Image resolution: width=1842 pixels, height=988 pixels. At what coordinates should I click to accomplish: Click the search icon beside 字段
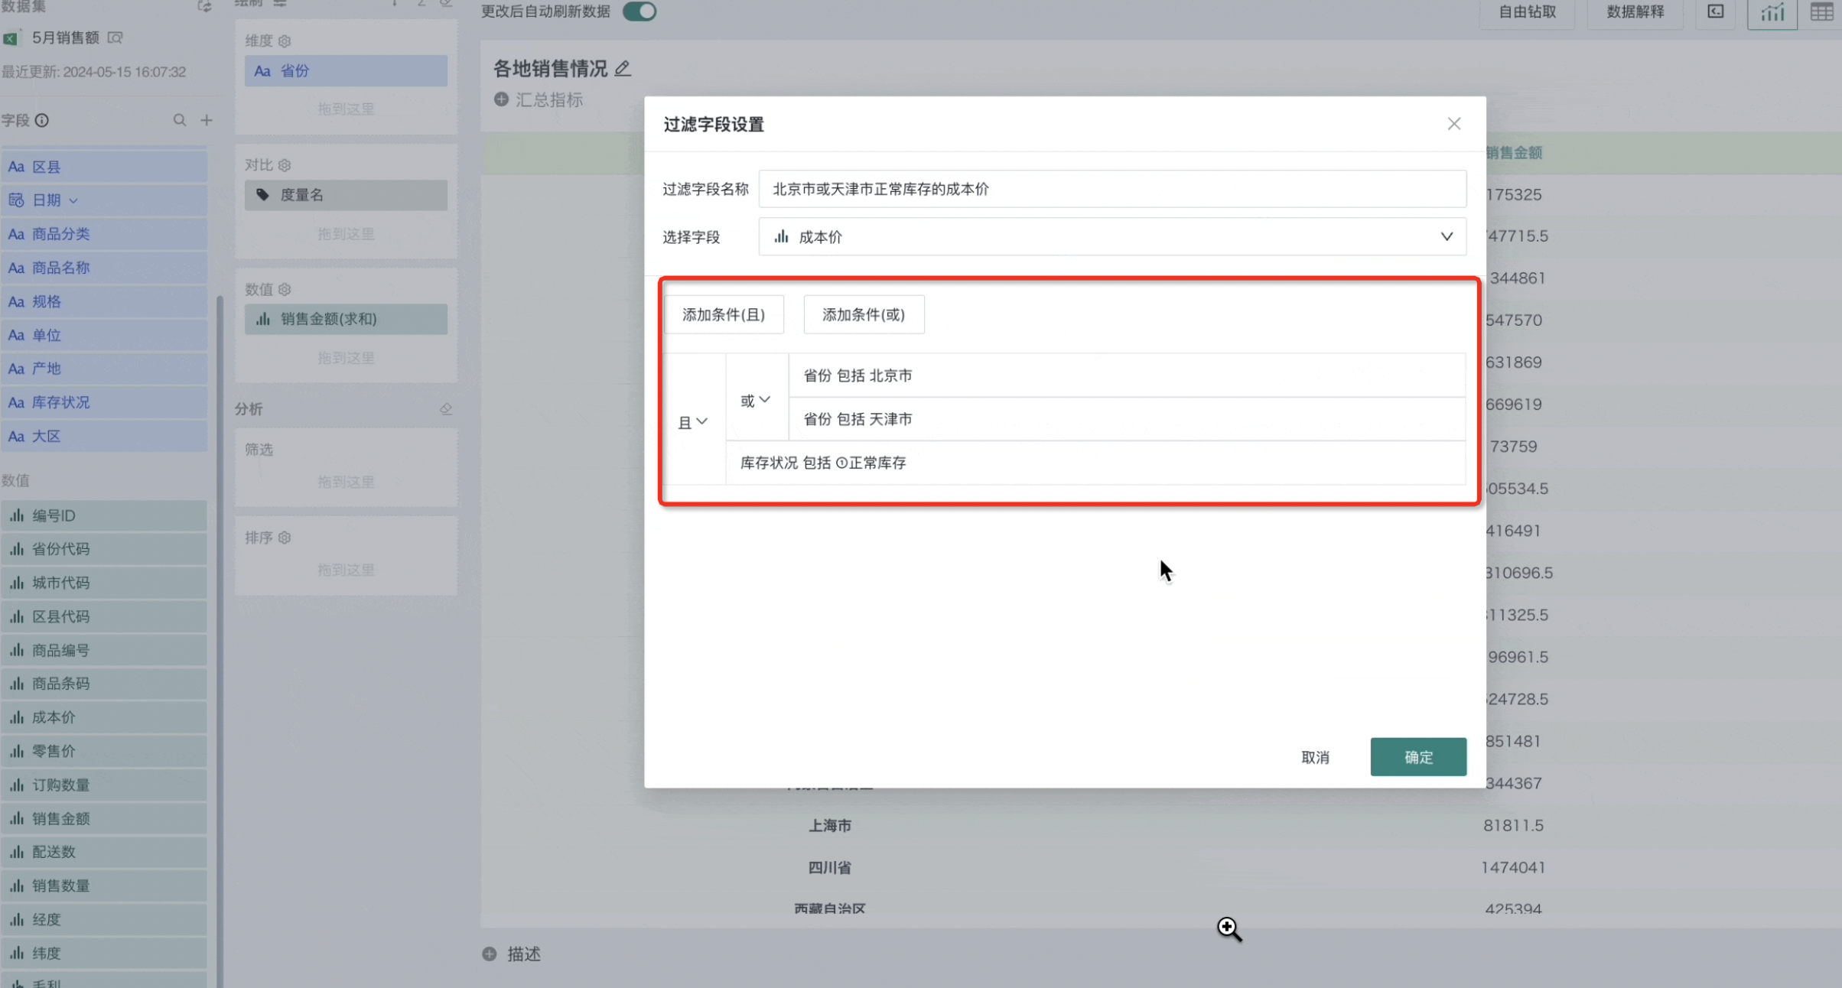tap(179, 120)
